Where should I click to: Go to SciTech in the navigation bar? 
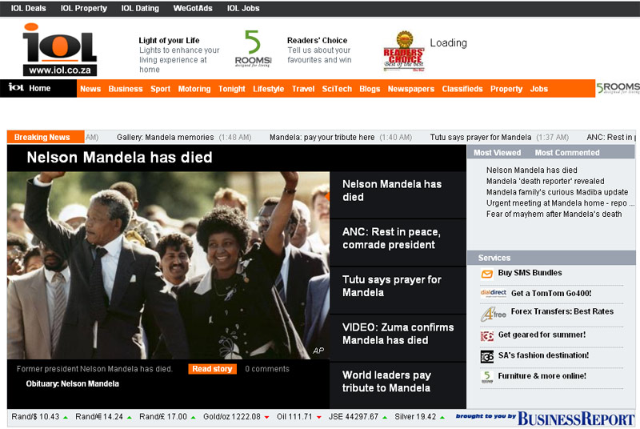(x=337, y=89)
